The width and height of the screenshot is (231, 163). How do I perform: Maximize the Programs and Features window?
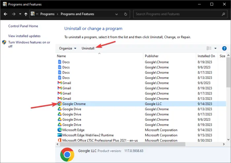[212, 4]
